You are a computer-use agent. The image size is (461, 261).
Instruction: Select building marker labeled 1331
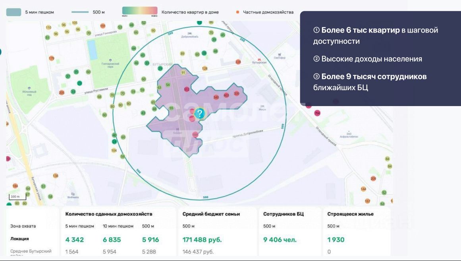coord(195,135)
